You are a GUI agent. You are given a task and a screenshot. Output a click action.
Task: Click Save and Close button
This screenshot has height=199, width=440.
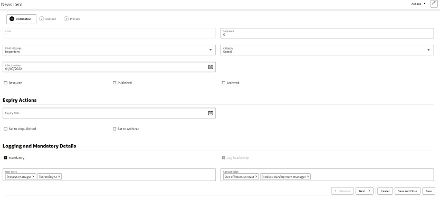coord(407,191)
